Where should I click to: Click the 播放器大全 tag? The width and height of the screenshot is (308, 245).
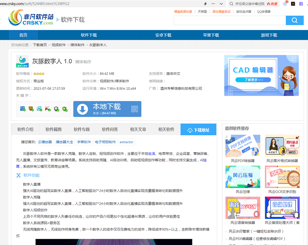click(64, 142)
